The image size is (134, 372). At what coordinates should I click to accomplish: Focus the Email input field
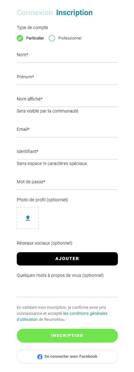tap(67, 131)
